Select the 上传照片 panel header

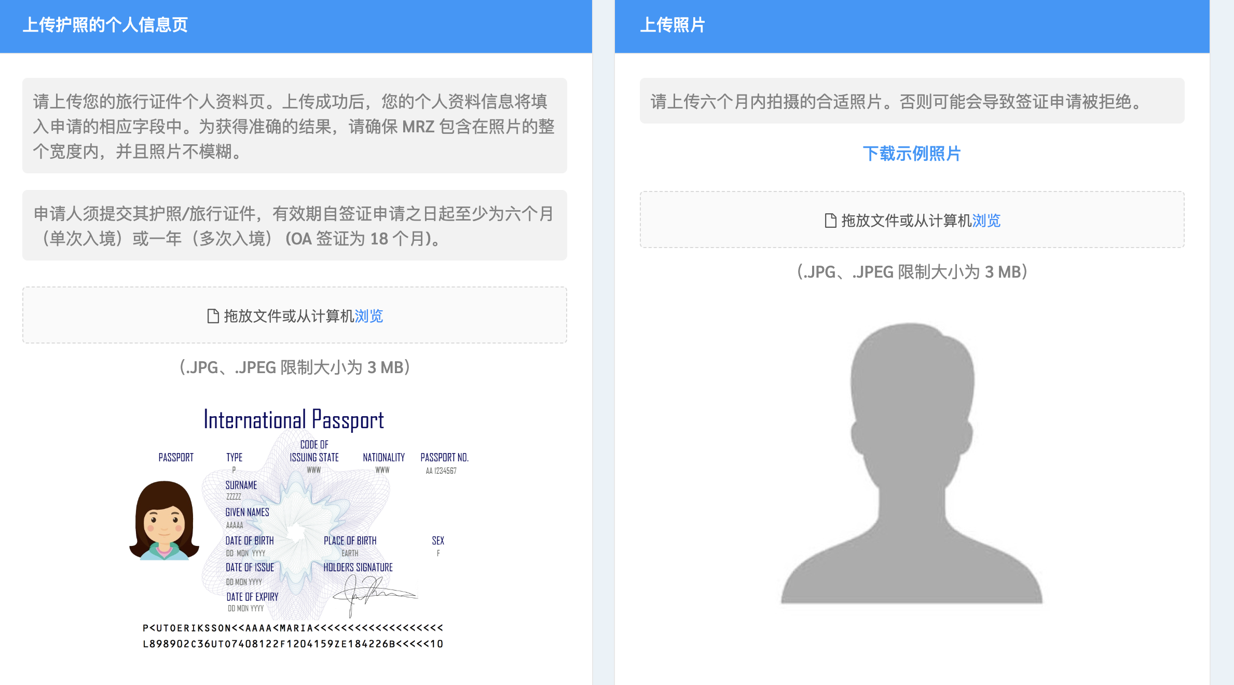point(672,25)
